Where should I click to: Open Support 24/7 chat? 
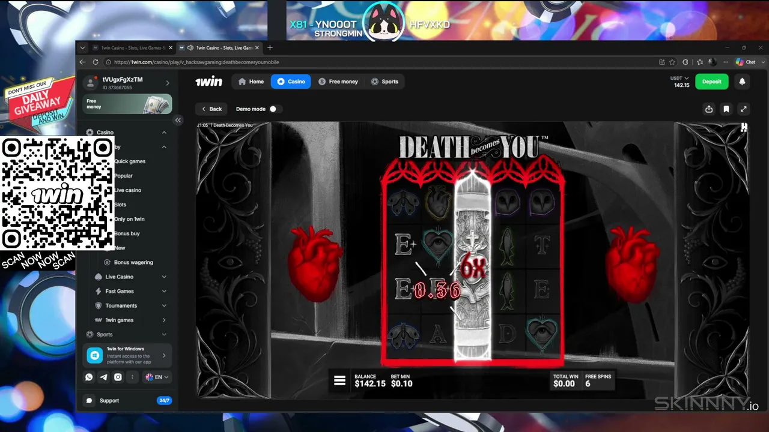[x=127, y=400]
